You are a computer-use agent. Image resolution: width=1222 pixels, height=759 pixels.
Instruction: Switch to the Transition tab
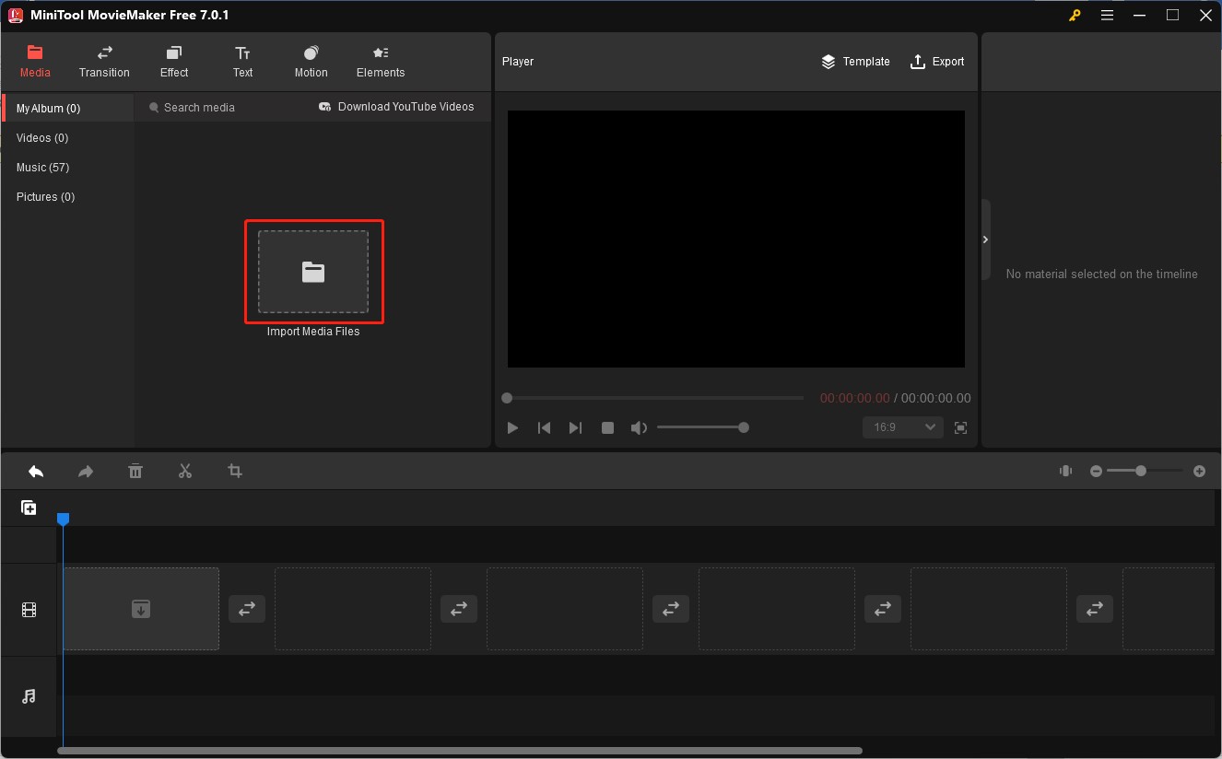coord(104,62)
